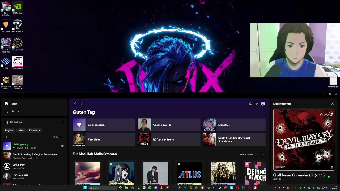Open Dein Mixtape 6 cover

223,173
